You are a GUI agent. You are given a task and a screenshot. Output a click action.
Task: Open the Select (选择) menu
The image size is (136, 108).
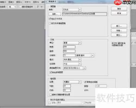coord(36,2)
